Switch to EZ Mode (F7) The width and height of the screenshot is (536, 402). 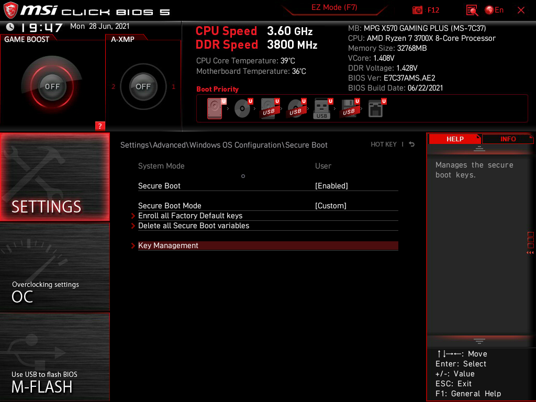point(334,7)
